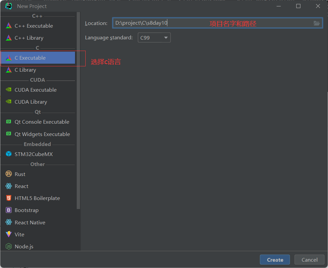
Task: Click the Cancel button
Action: click(309, 260)
